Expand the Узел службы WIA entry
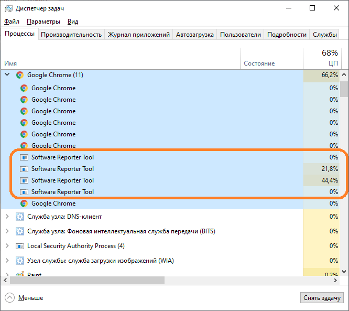 point(7,261)
